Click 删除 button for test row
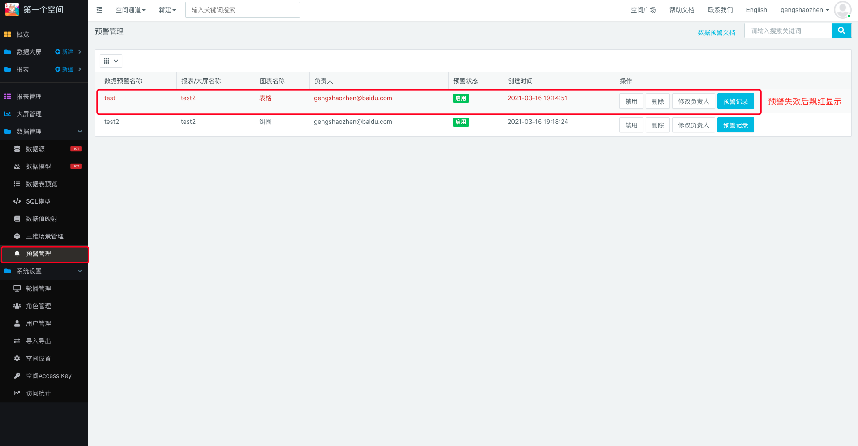The image size is (858, 446). coord(658,102)
